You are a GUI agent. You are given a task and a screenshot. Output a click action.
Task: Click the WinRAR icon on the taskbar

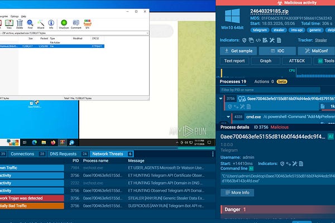point(63,143)
